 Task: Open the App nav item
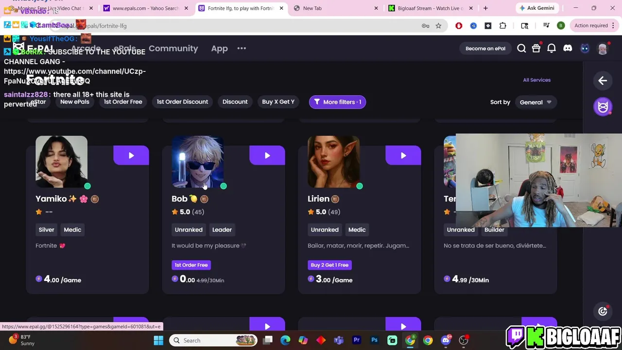[219, 48]
